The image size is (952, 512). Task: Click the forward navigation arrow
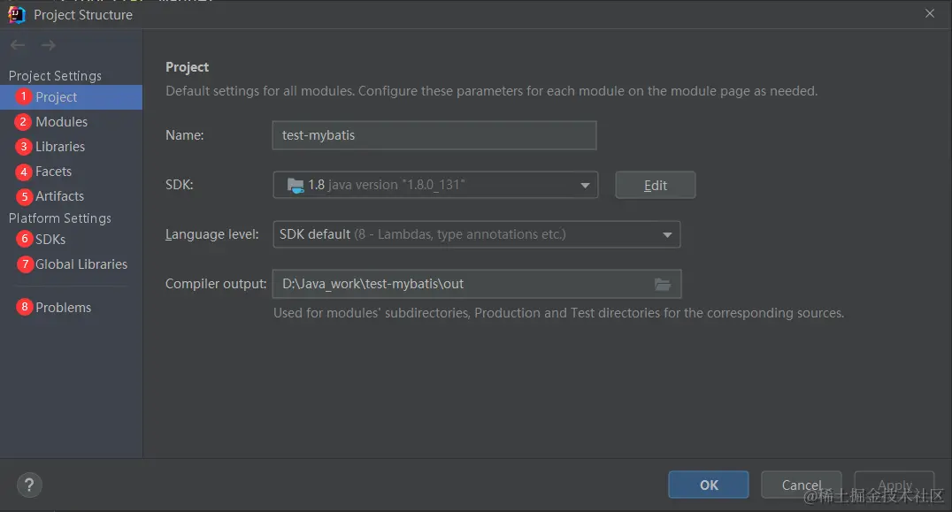[49, 45]
